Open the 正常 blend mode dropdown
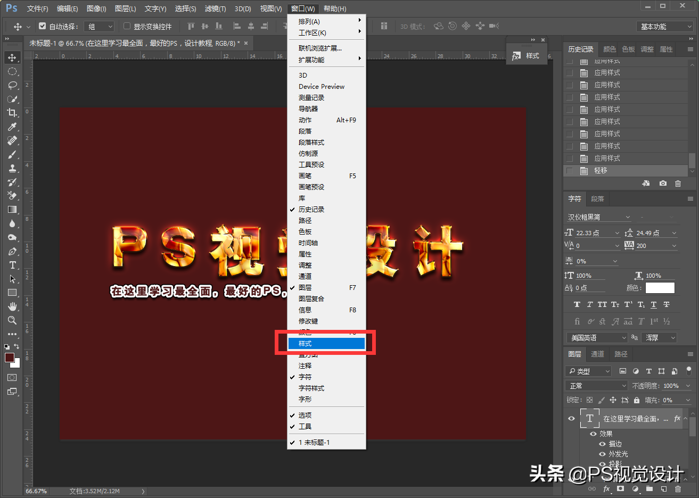699x498 pixels. (x=598, y=386)
